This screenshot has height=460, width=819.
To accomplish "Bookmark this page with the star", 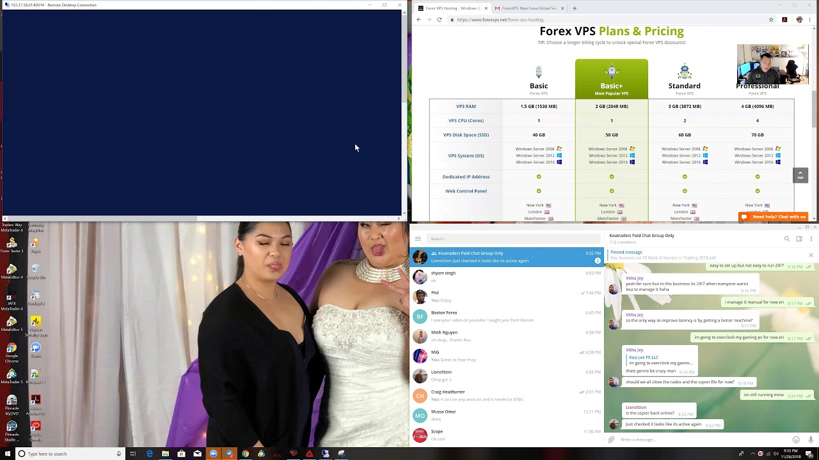I will [x=771, y=20].
